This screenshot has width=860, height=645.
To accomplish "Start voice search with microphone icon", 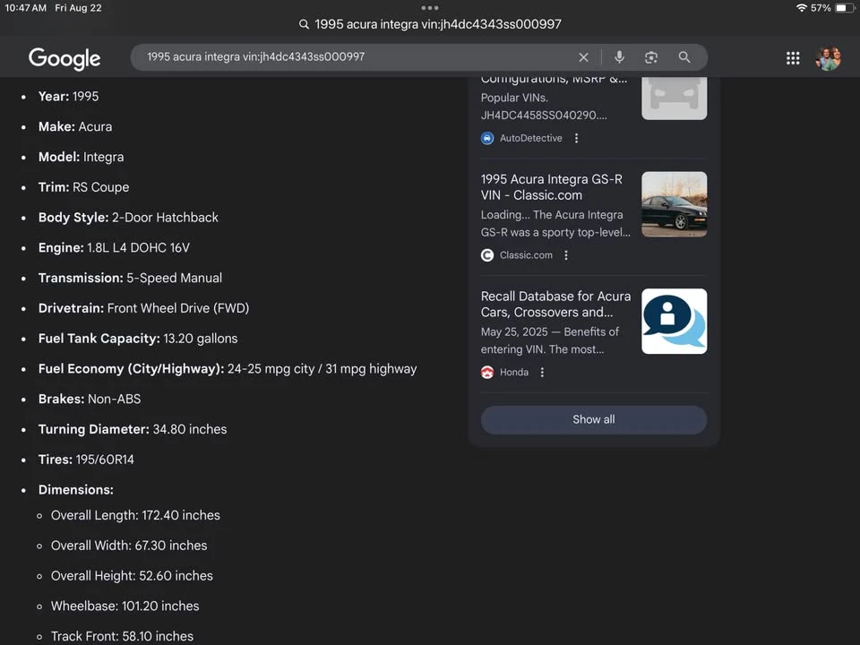I will 619,57.
